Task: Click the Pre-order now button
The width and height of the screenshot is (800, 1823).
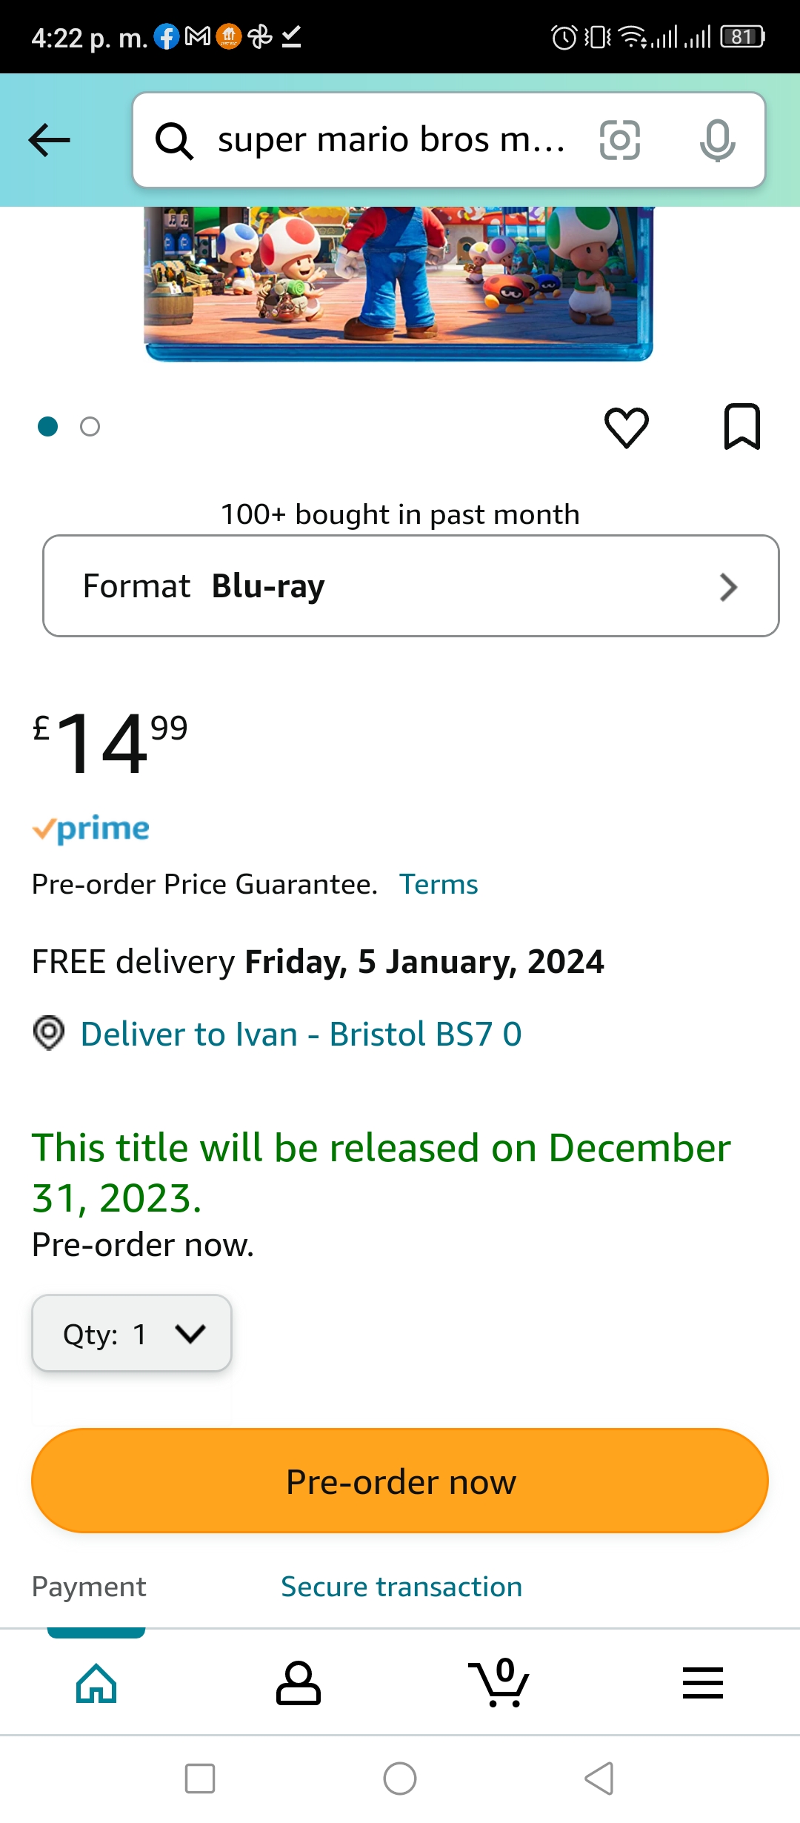Action: [x=400, y=1481]
